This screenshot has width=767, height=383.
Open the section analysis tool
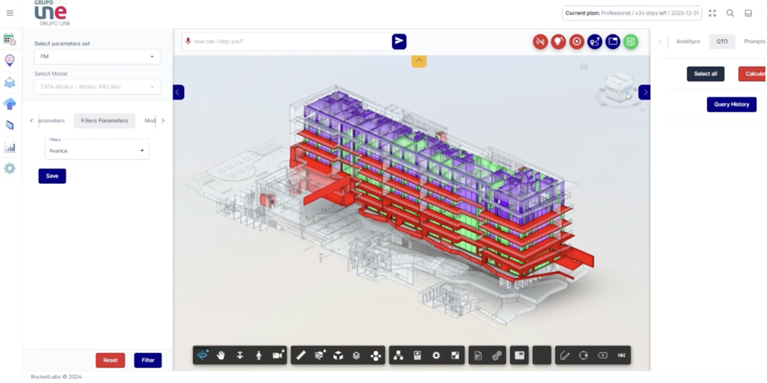coord(319,355)
